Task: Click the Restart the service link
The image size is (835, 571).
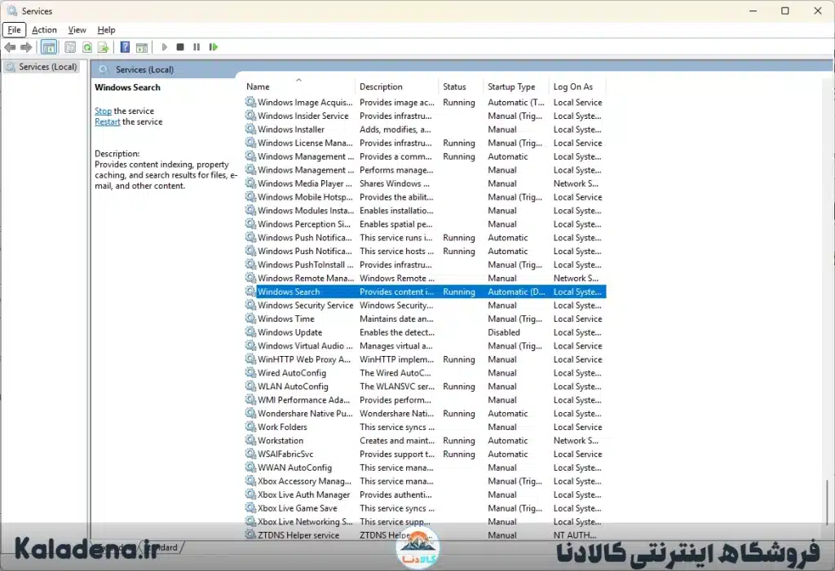Action: coord(107,122)
